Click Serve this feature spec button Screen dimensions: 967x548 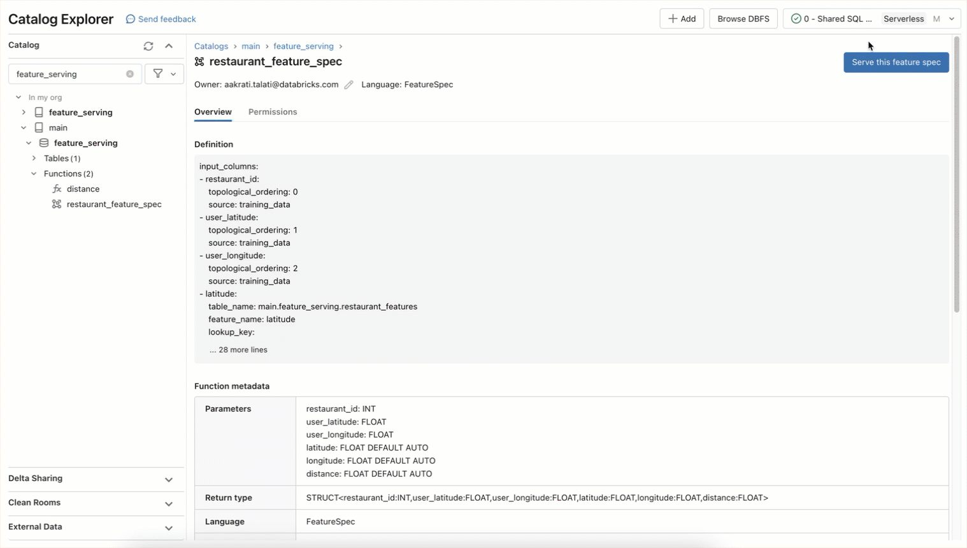tap(896, 62)
